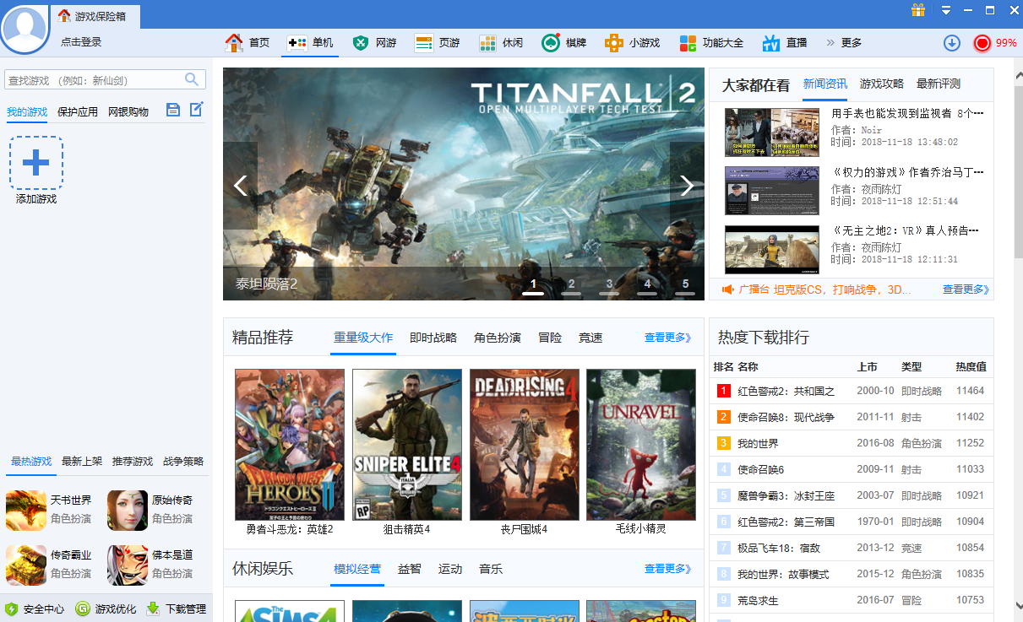Open the 天书世界 game icon
Screen dimensions: 1023x622
point(26,510)
